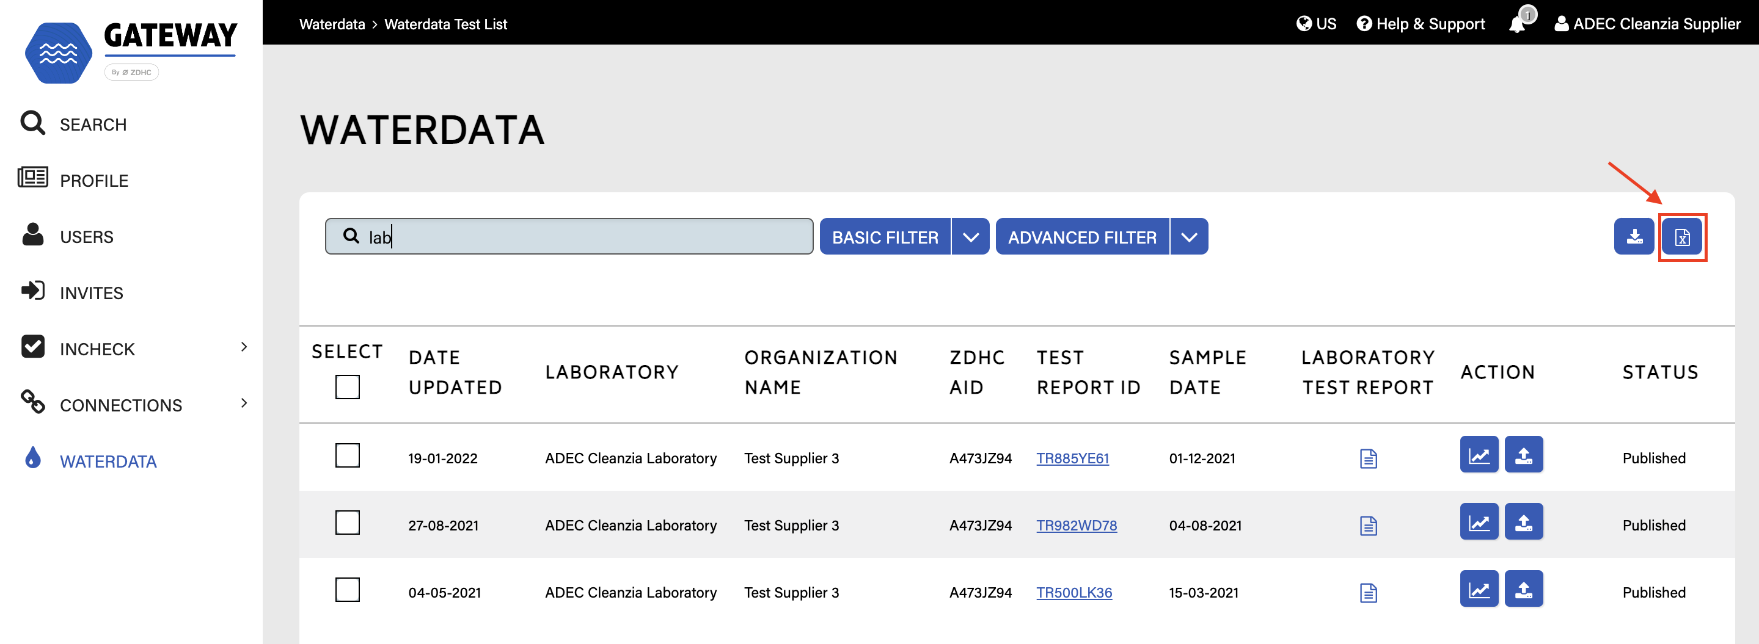This screenshot has width=1759, height=644.
Task: Click the Profile card sidebar icon
Action: tap(33, 178)
